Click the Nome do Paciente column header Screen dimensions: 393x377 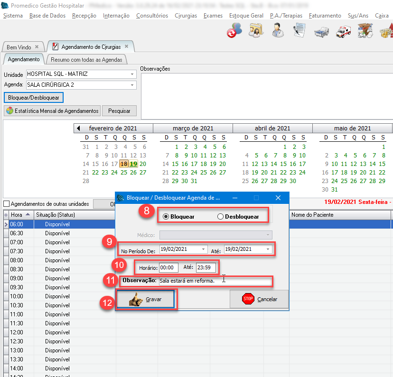pos(340,215)
